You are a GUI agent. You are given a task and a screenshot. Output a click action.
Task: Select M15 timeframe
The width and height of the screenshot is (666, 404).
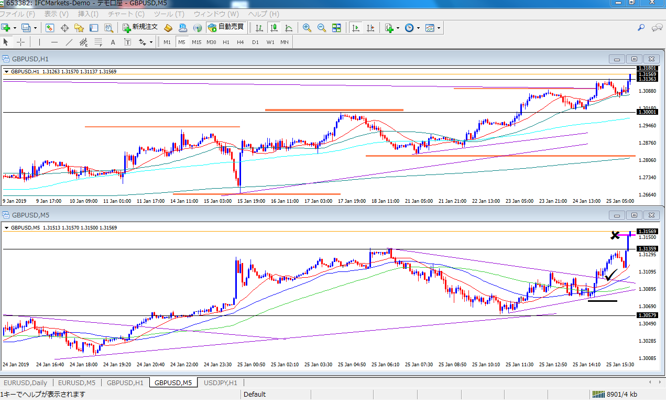click(196, 42)
